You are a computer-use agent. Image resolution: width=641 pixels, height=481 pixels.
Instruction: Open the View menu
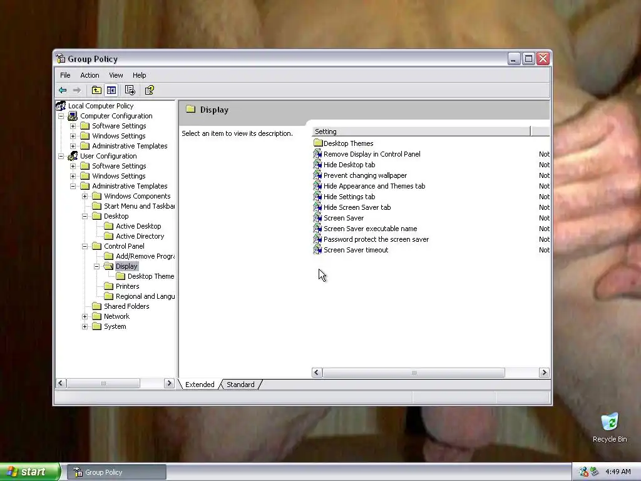pyautogui.click(x=116, y=75)
